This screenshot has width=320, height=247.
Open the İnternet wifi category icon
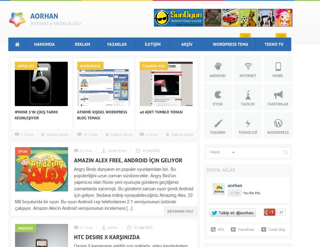click(248, 66)
